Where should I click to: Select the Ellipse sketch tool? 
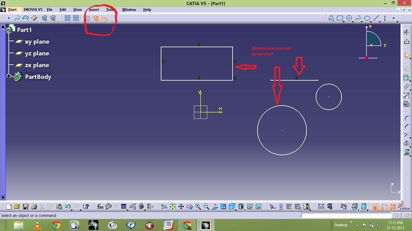[x=367, y=18]
